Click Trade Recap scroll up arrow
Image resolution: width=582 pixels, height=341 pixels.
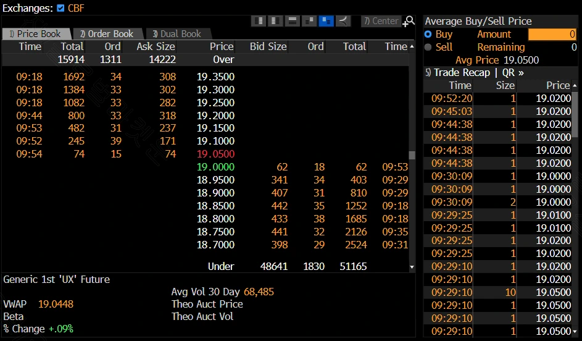pyautogui.click(x=575, y=85)
